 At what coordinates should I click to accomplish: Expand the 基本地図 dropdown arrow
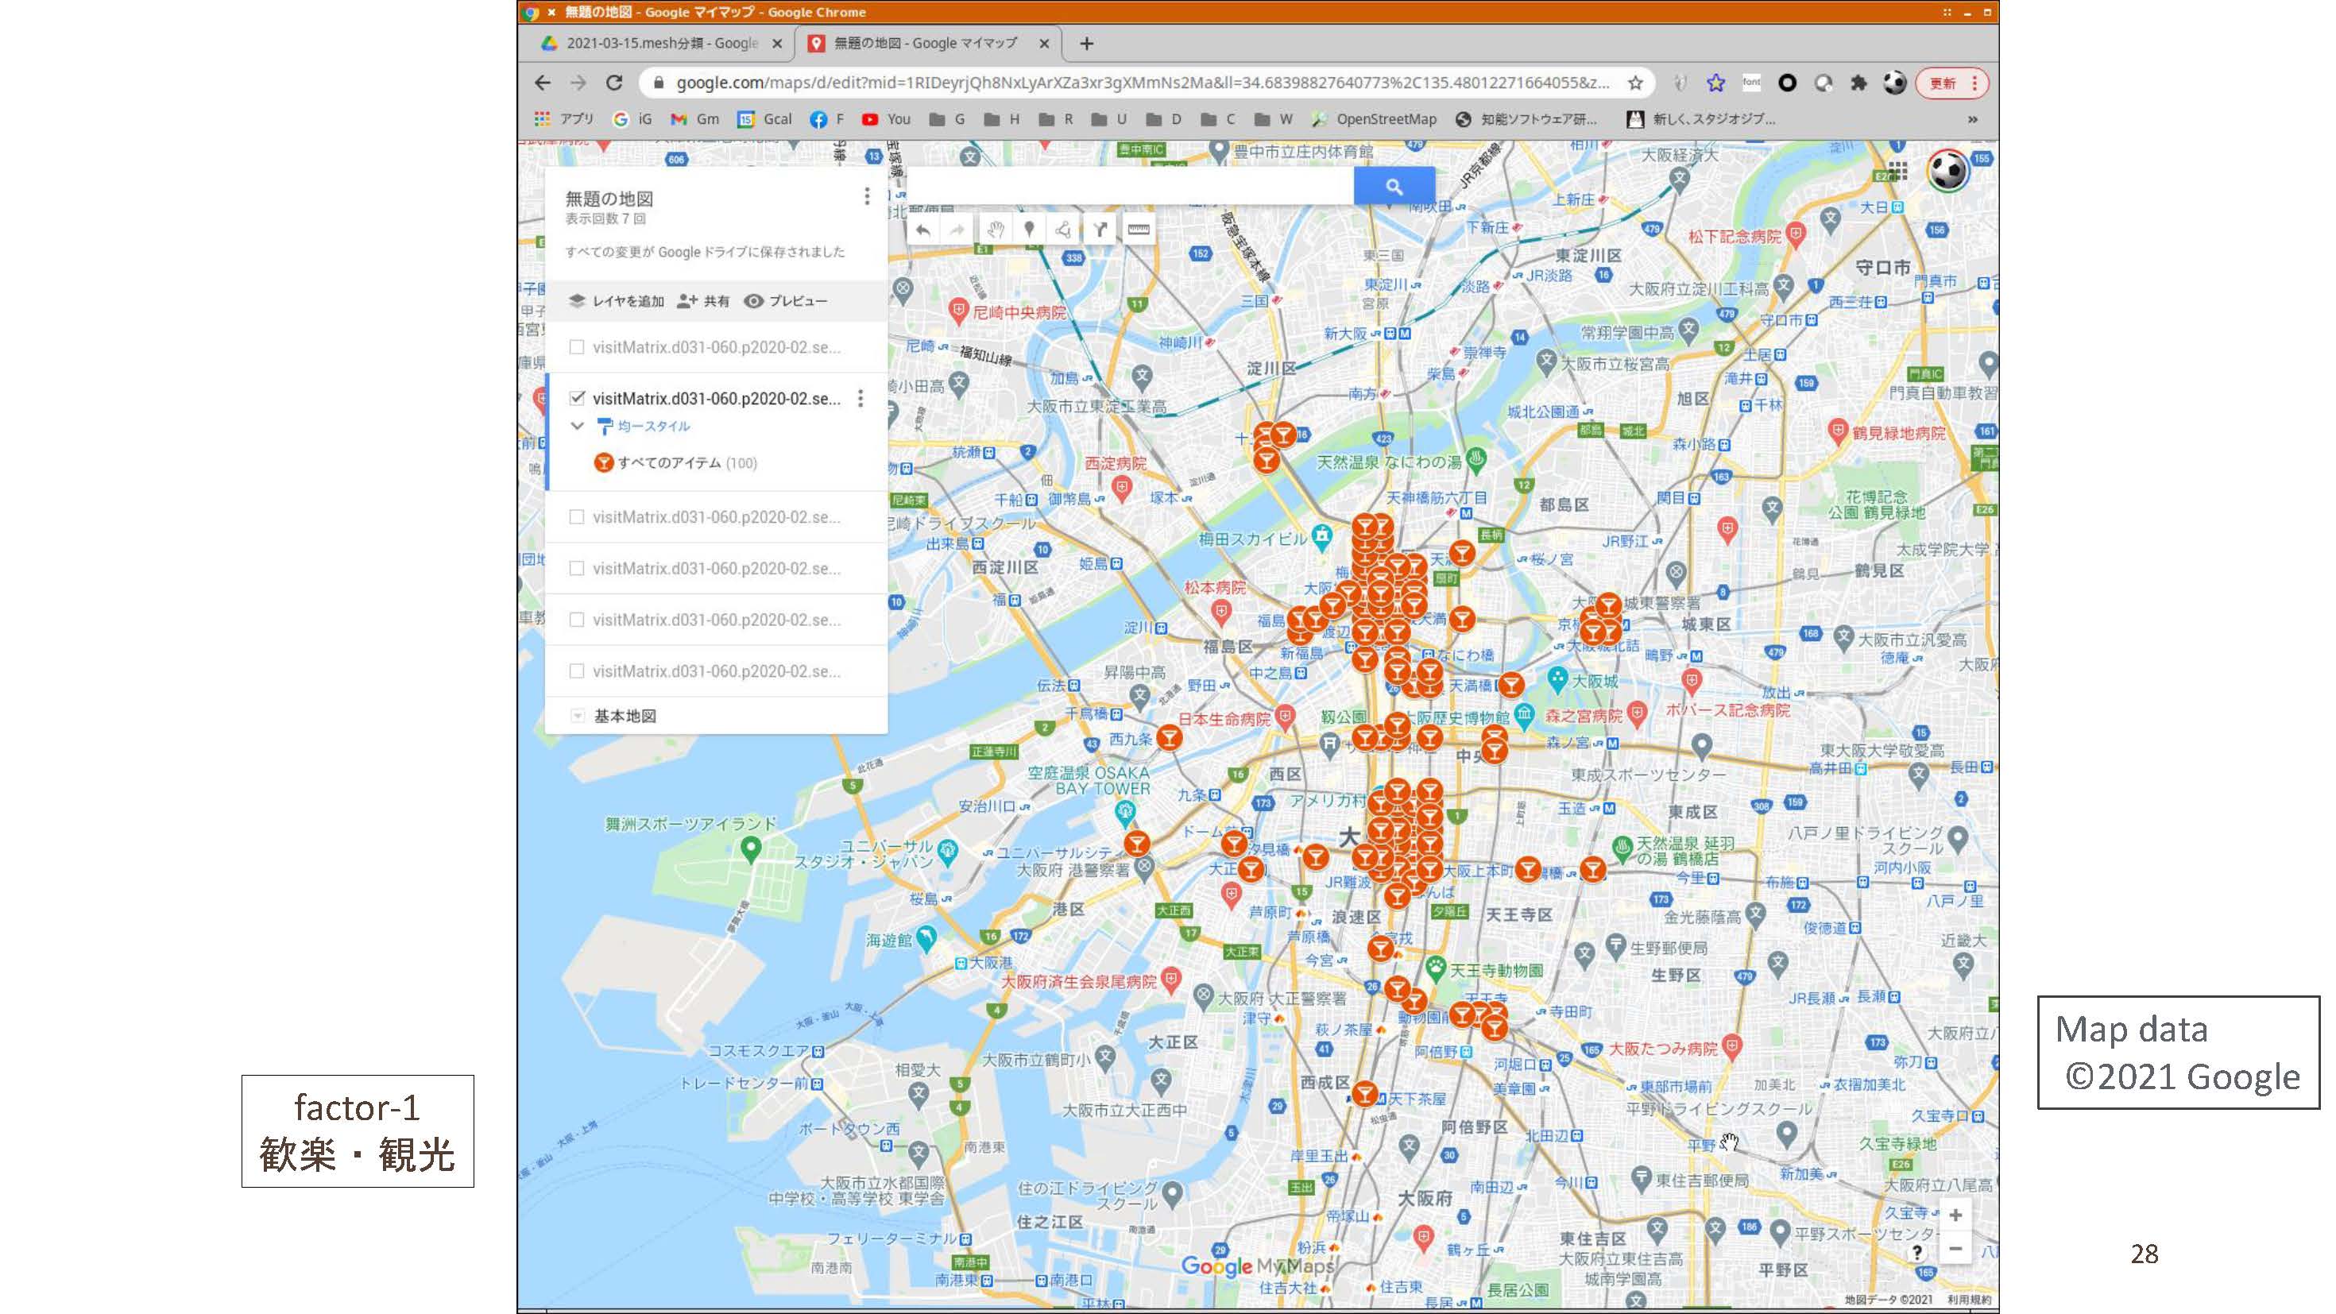[x=577, y=716]
